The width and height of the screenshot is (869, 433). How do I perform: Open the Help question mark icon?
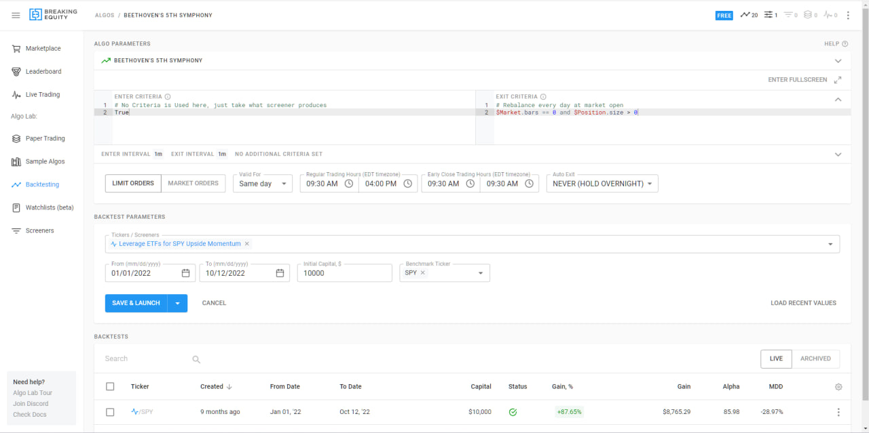pos(845,44)
